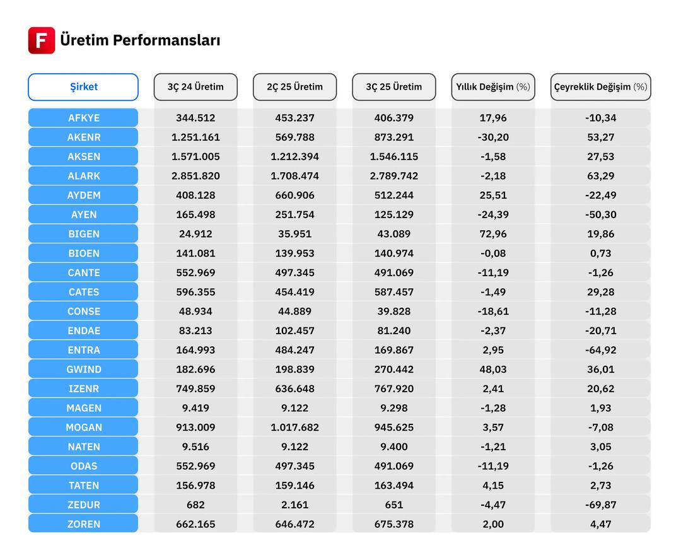Select the 3Ç 25 Üretim header
This screenshot has width=681, height=555.
click(x=394, y=87)
